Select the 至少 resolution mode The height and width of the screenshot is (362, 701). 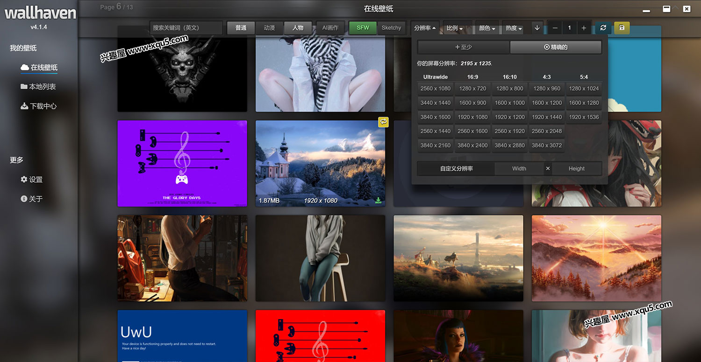pos(463,47)
